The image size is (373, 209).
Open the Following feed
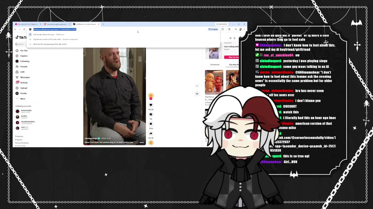(x=22, y=61)
